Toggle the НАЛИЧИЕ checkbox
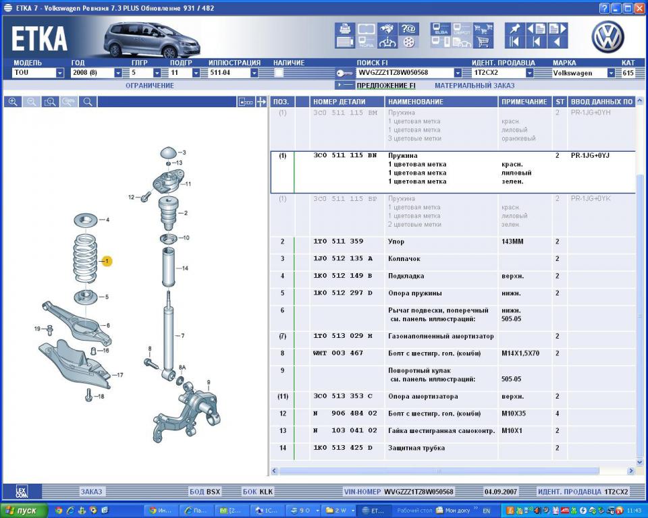Screen dimensions: 648x518 click(x=279, y=73)
